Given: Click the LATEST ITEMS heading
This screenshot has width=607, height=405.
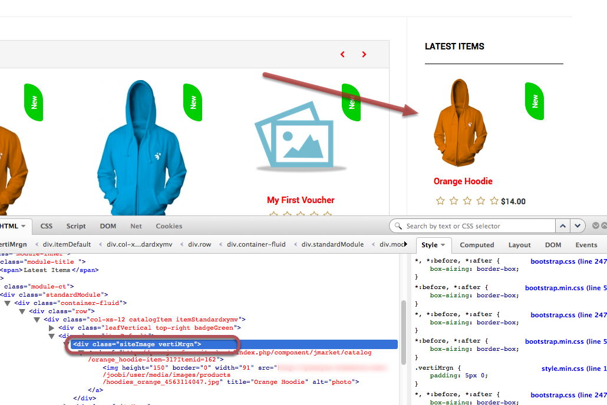Looking at the screenshot, I should click(454, 47).
